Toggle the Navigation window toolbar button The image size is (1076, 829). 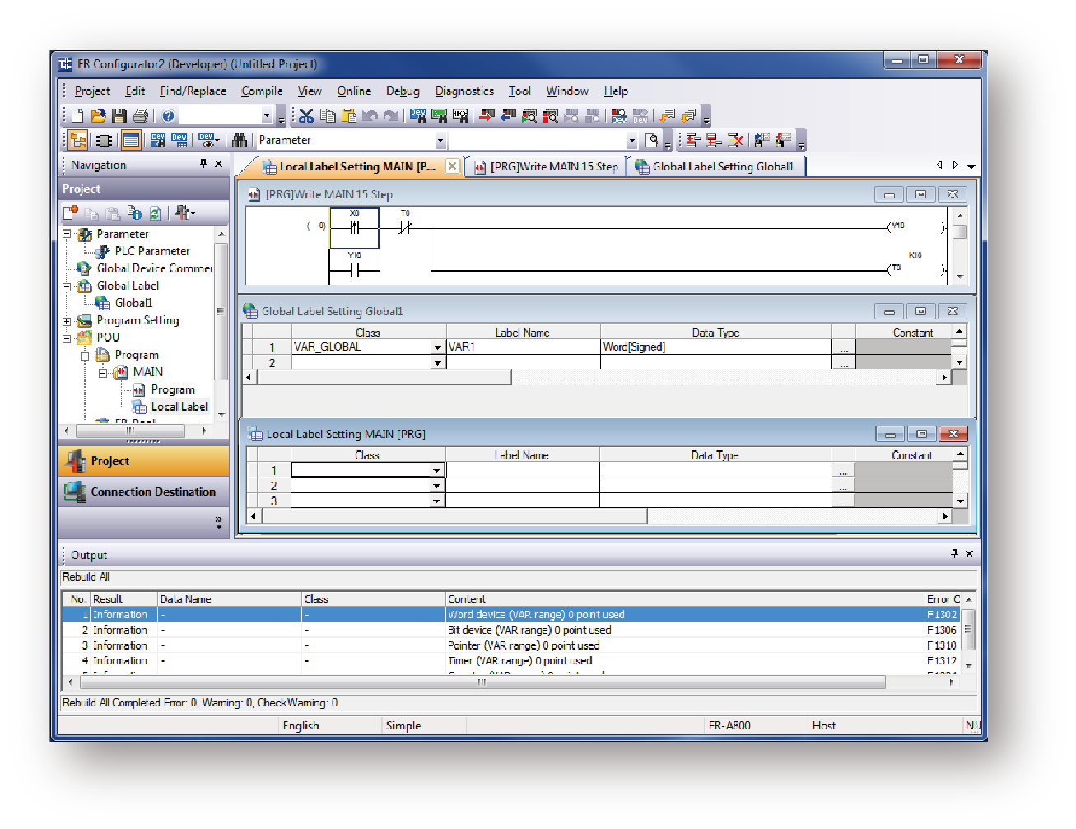[78, 141]
